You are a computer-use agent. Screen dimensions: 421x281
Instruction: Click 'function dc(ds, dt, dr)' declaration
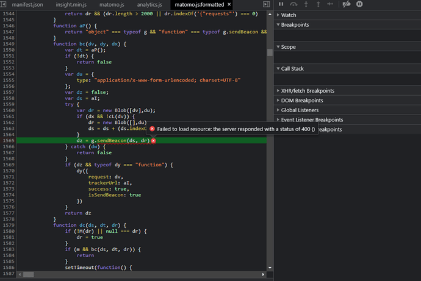90,225
